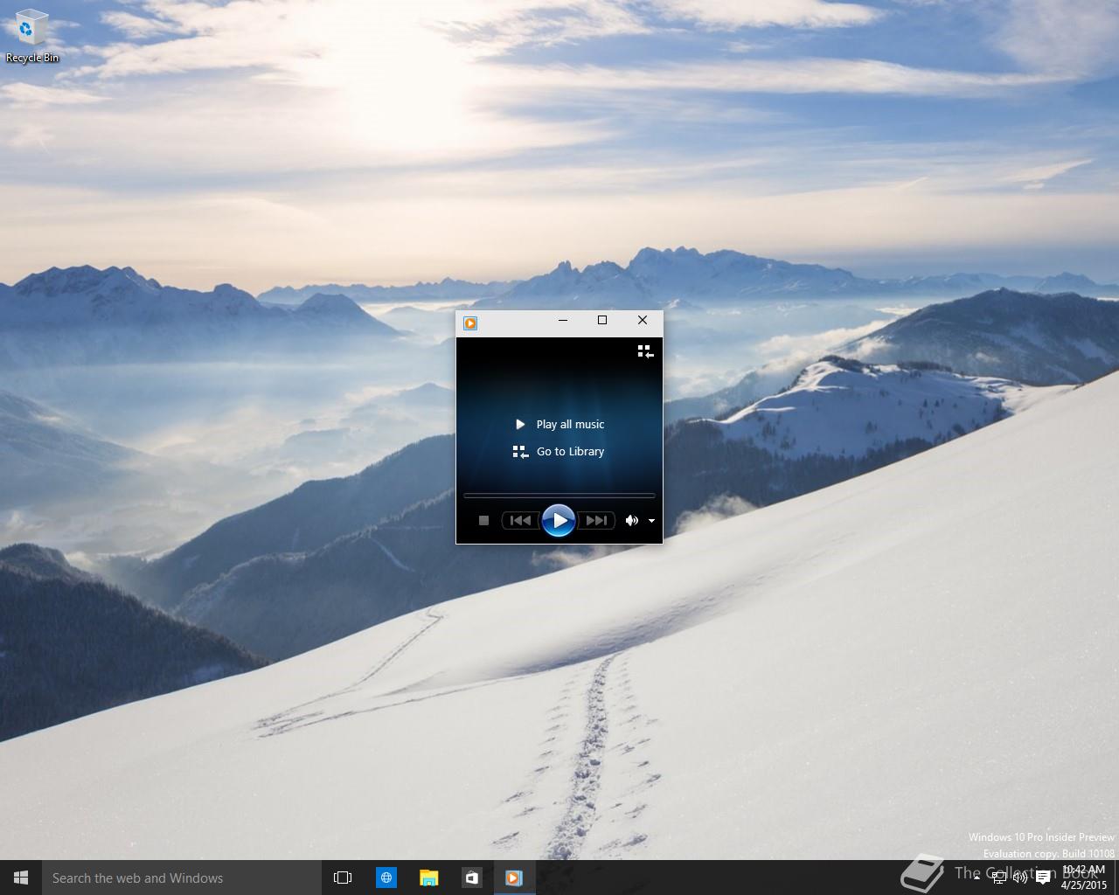Click Windows Media Player taskbar button
The height and width of the screenshot is (895, 1119).
(x=514, y=878)
